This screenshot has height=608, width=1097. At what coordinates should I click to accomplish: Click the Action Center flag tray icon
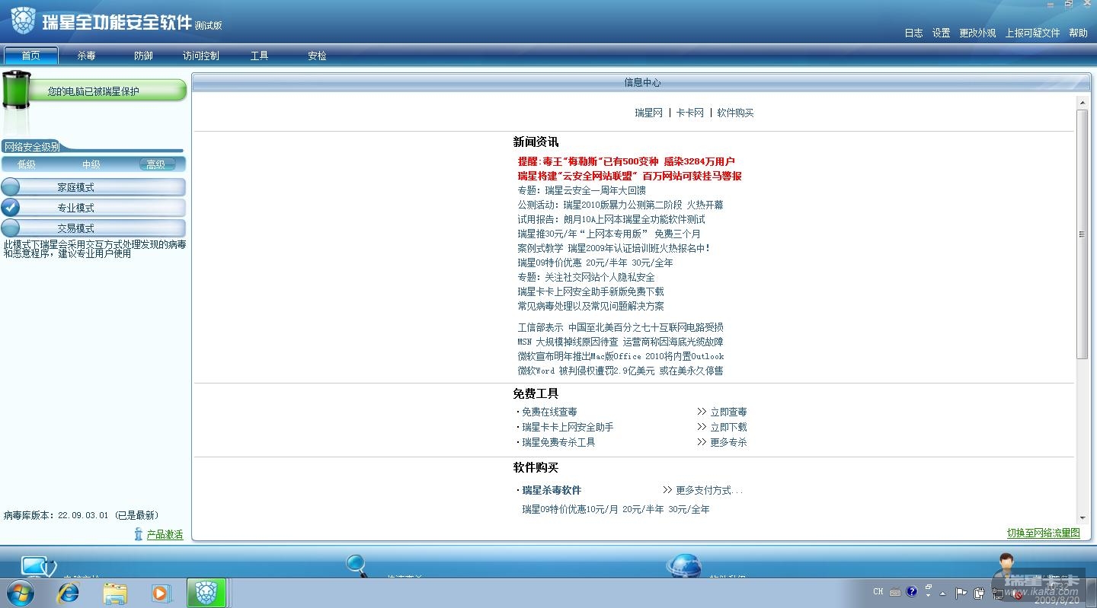(961, 593)
